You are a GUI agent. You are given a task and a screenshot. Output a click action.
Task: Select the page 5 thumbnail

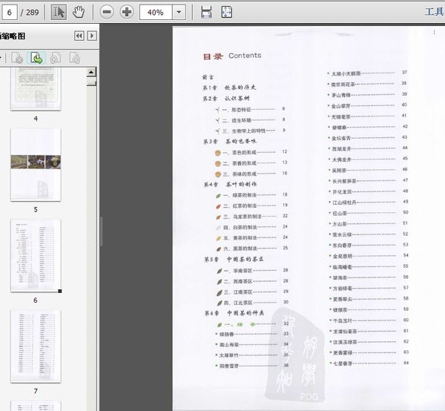click(36, 165)
